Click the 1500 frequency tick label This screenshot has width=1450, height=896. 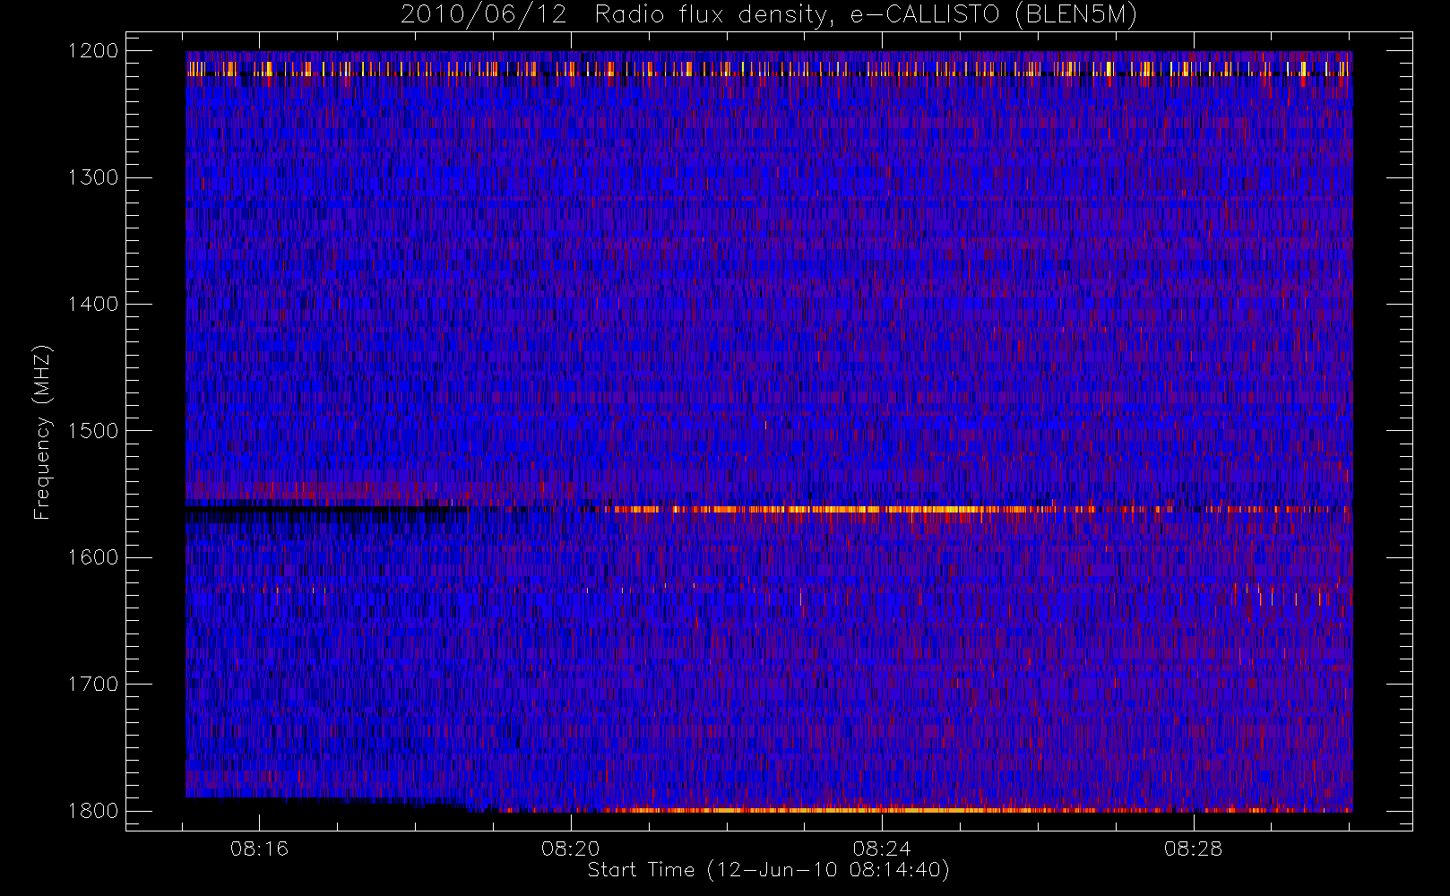click(x=93, y=431)
